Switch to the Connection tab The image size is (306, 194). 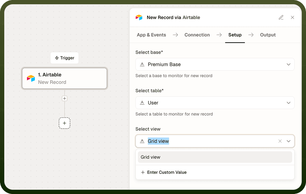point(197,35)
